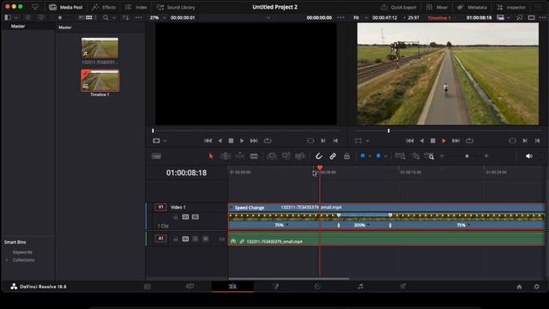Select the Timeline 1 thumbnail in Media Pool
The image size is (549, 309).
pyautogui.click(x=100, y=80)
